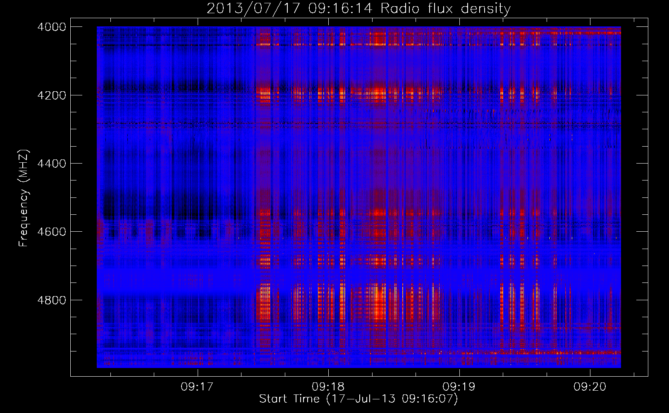Click the "Start Time (17-Jul-13 09:16:07)" label

358,399
